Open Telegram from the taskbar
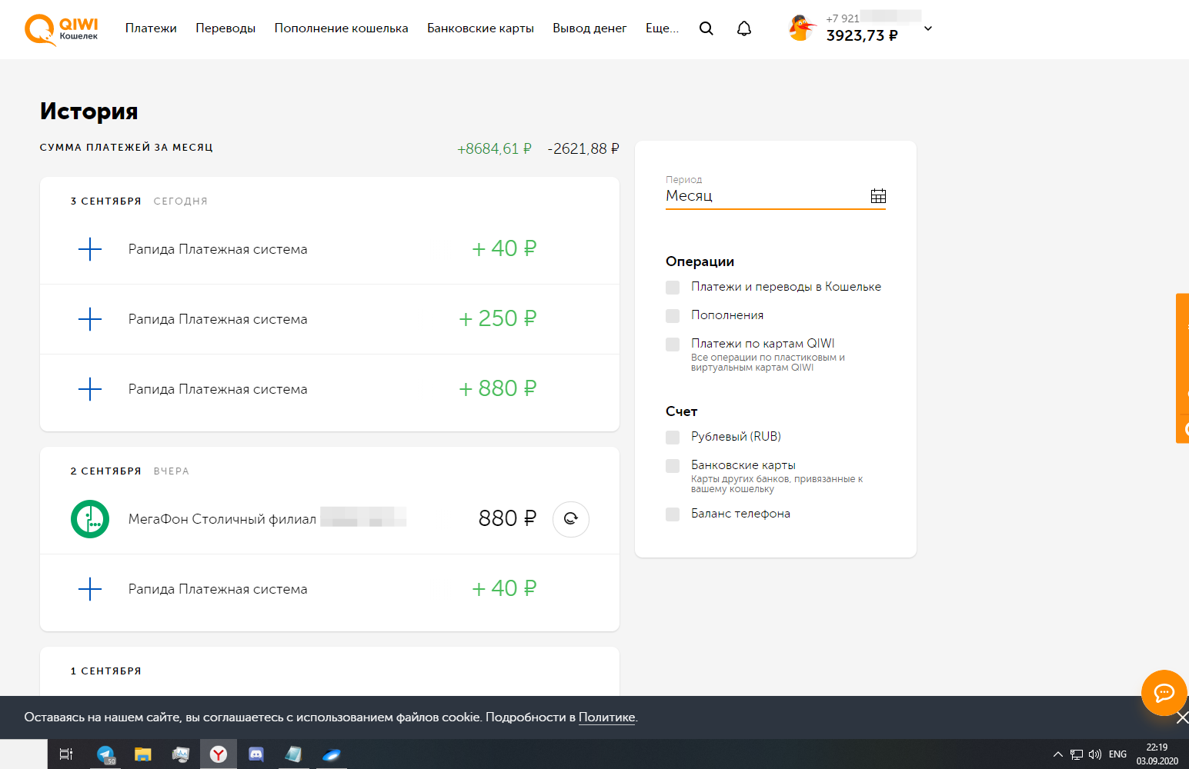This screenshot has height=769, width=1189. [x=105, y=754]
